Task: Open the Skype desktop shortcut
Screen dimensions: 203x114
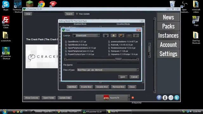Action: pos(6,6)
